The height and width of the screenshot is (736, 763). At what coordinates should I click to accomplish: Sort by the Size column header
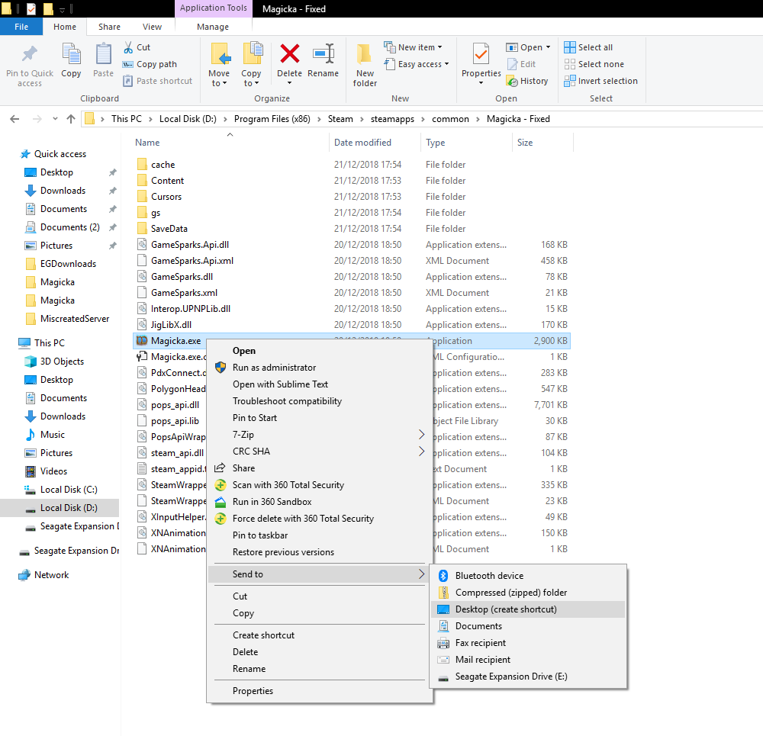point(525,143)
